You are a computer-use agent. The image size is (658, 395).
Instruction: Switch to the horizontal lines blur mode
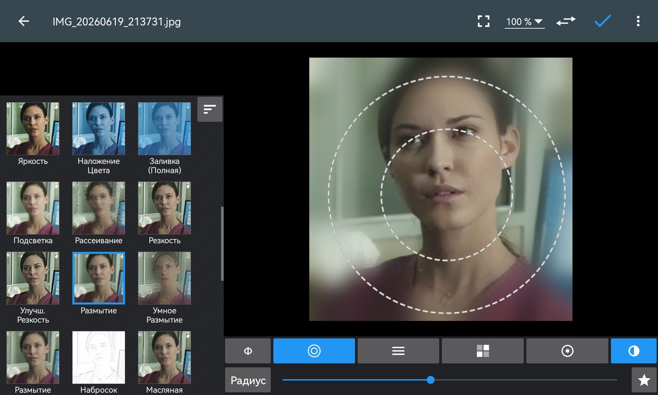tap(398, 351)
